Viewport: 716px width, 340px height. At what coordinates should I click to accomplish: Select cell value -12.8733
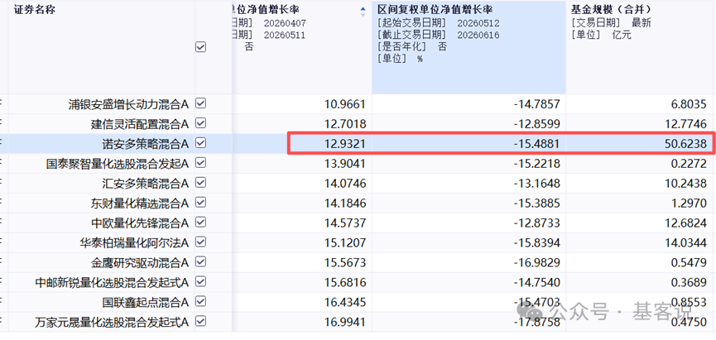[x=536, y=223]
